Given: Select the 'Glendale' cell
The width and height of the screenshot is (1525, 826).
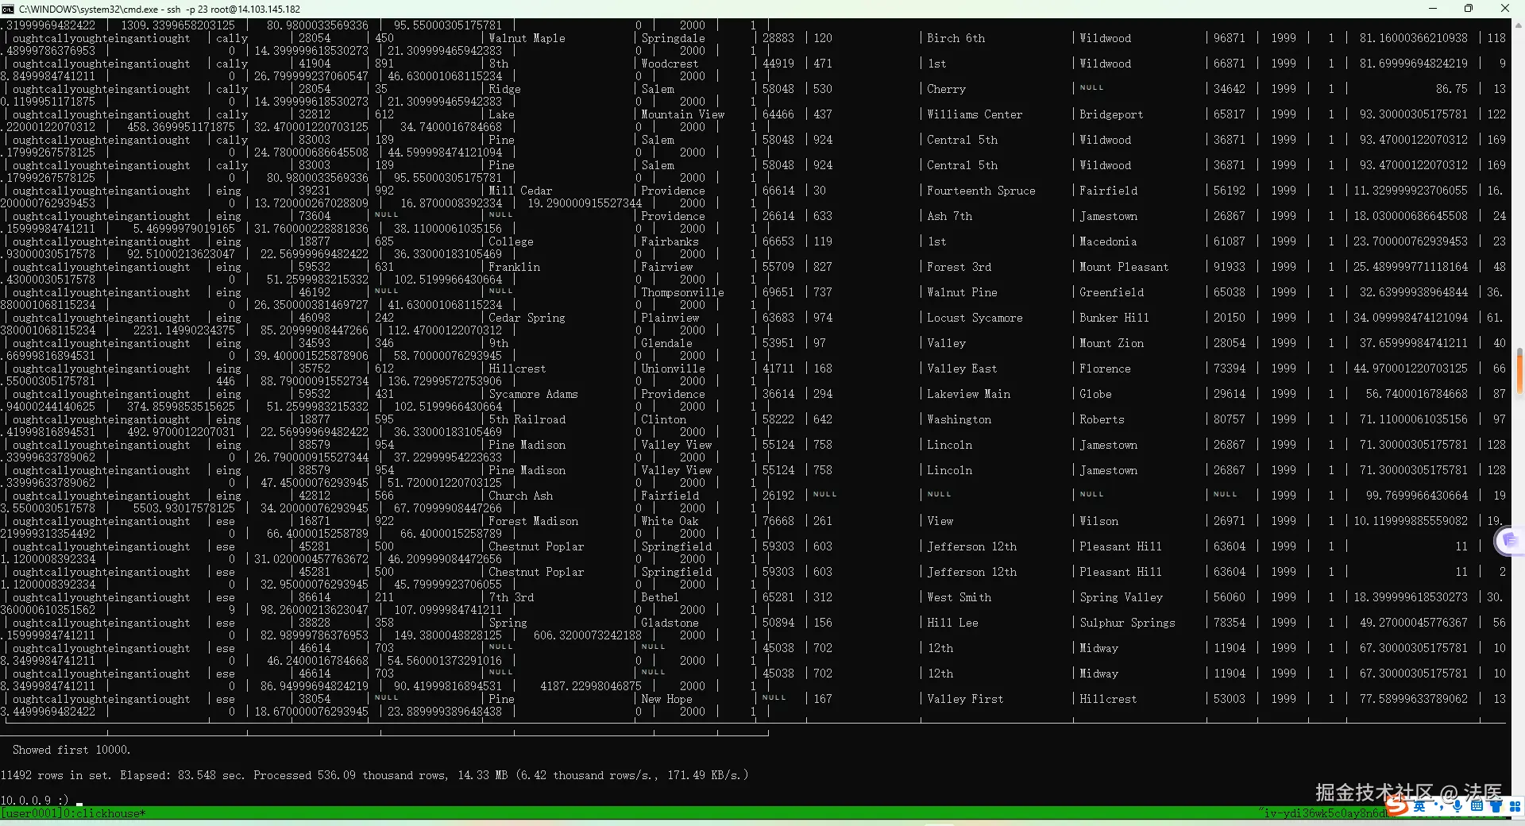Looking at the screenshot, I should pyautogui.click(x=666, y=343).
